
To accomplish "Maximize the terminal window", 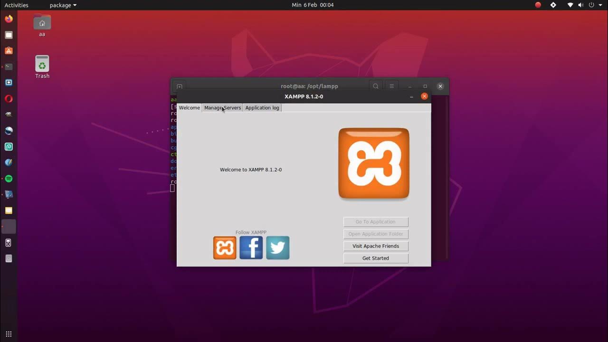I will (x=425, y=86).
